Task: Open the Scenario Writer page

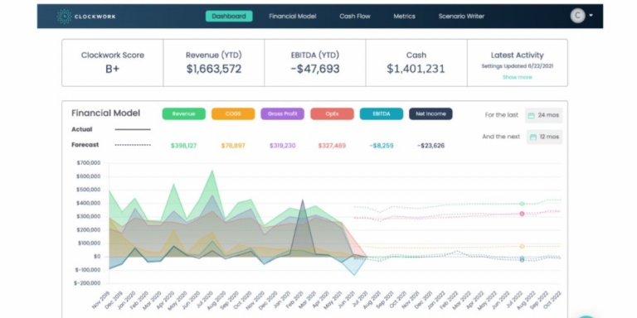Action: click(x=461, y=17)
